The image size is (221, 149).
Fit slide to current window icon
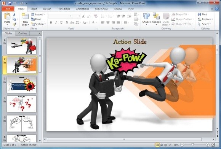[x=213, y=145]
